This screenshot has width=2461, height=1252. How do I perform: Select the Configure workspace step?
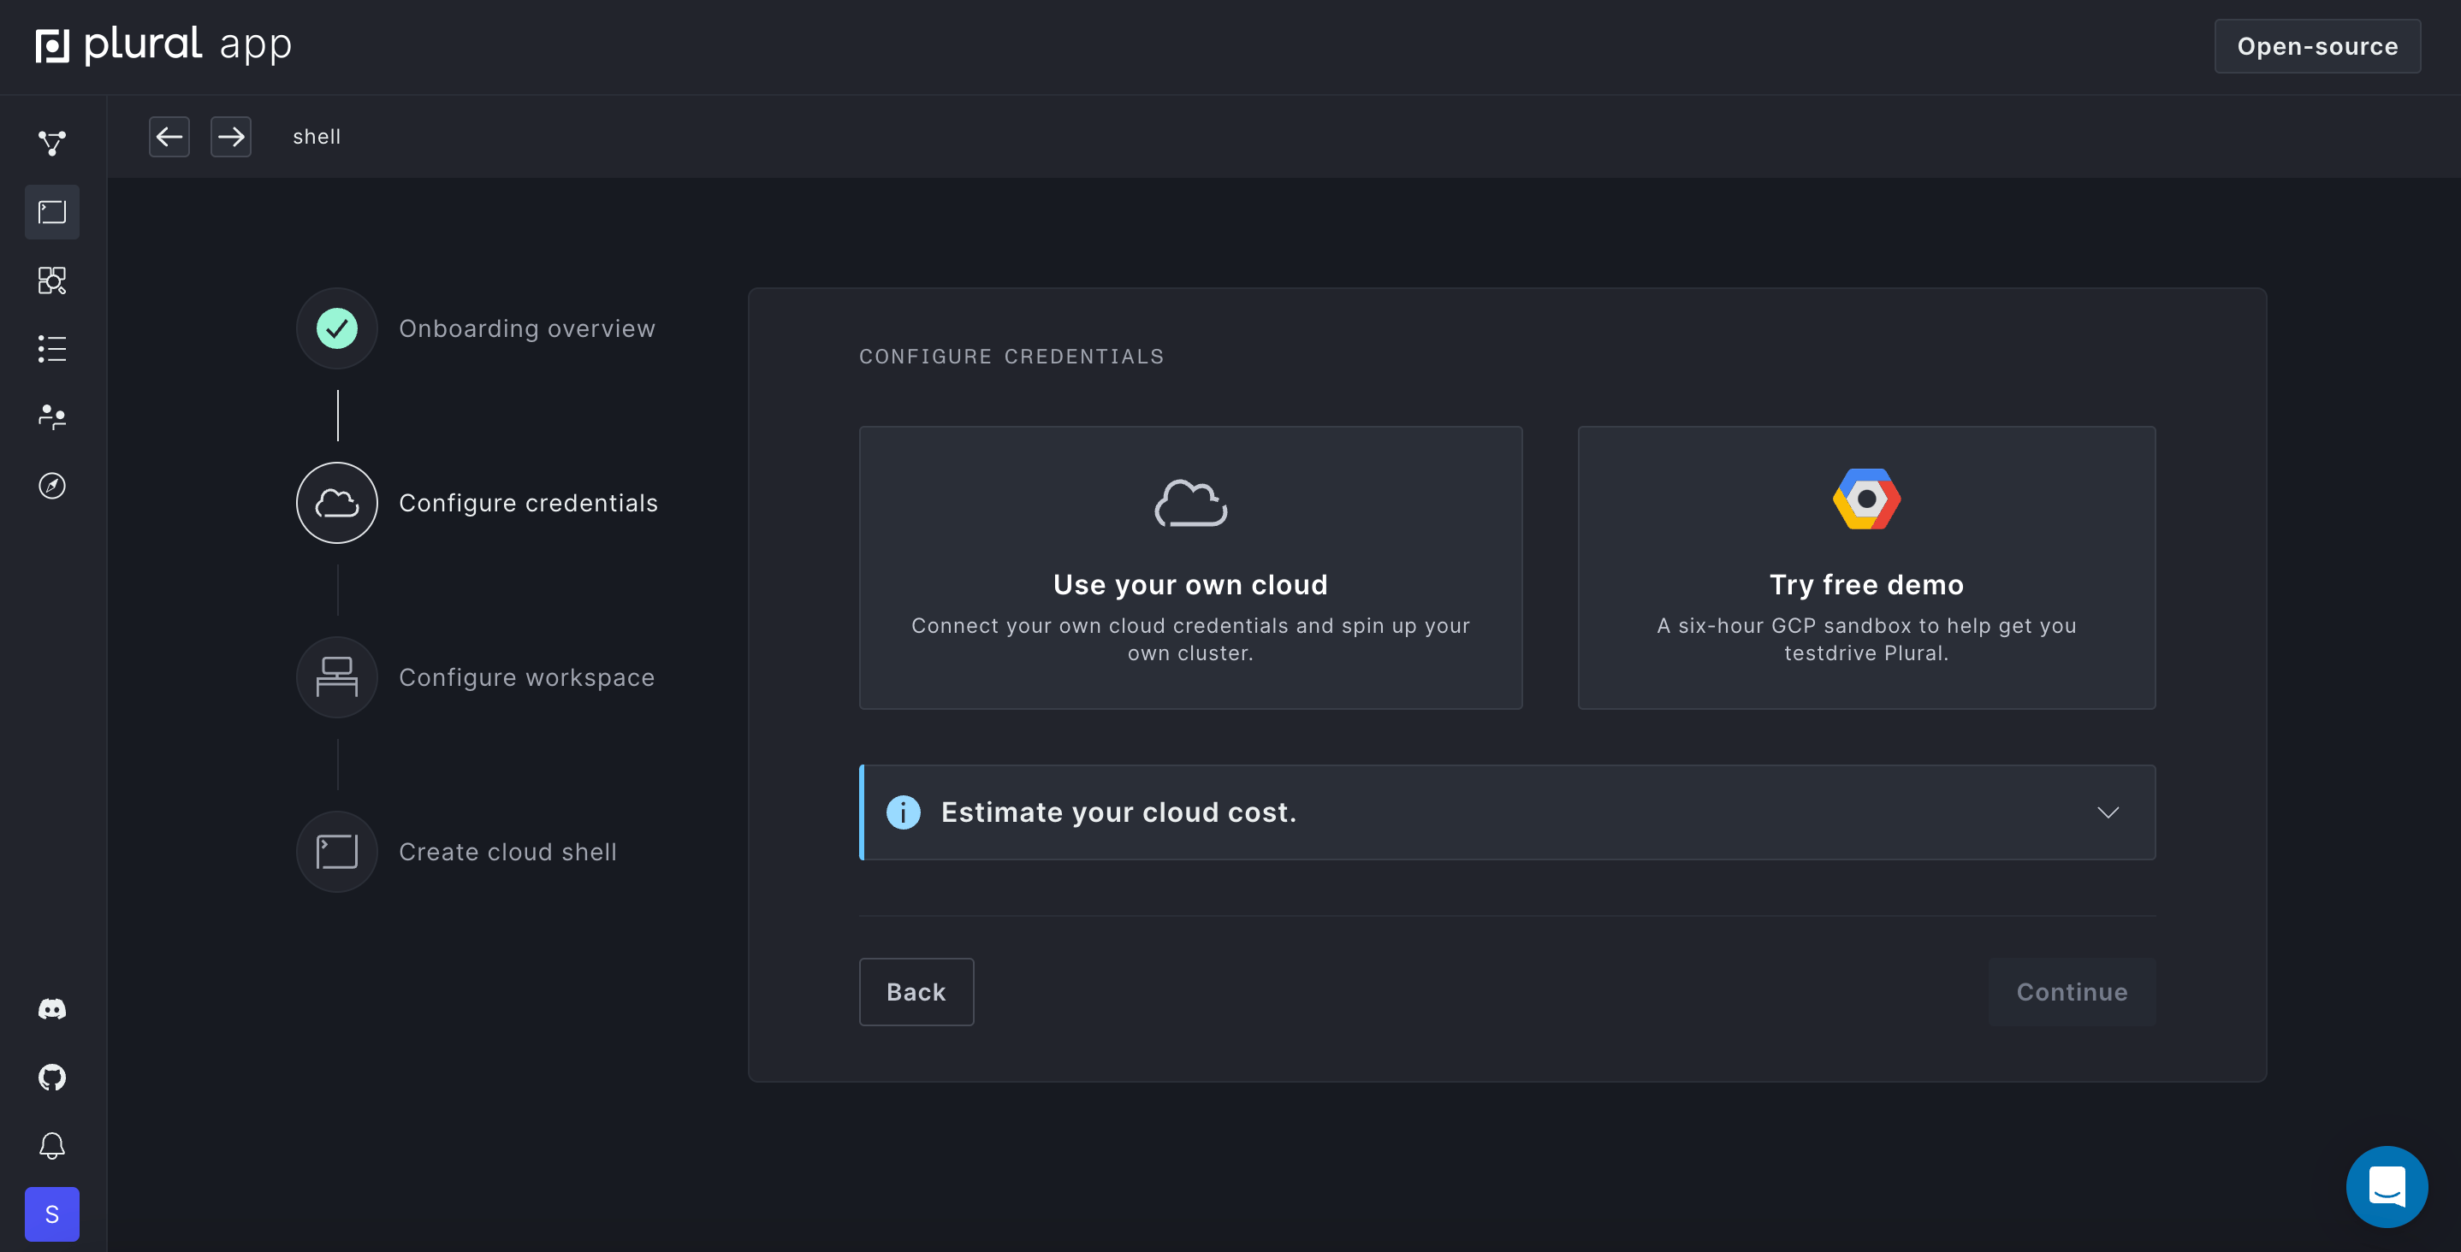(x=526, y=677)
